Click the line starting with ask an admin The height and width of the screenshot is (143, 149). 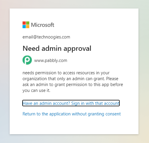click(x=73, y=85)
